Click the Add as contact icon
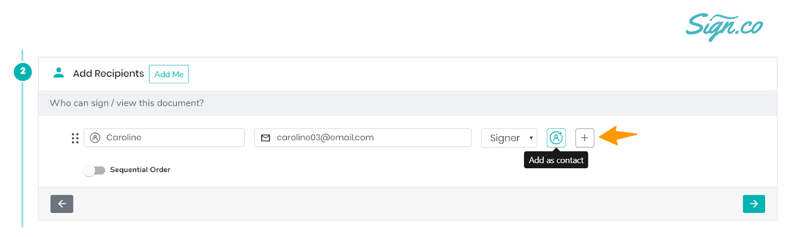The image size is (789, 237). (556, 138)
